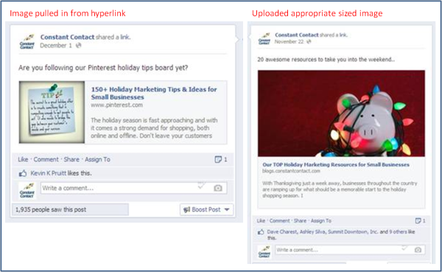This screenshot has height=272, width=442.
Task: Click comment count icon in right post
Action: pos(418,220)
